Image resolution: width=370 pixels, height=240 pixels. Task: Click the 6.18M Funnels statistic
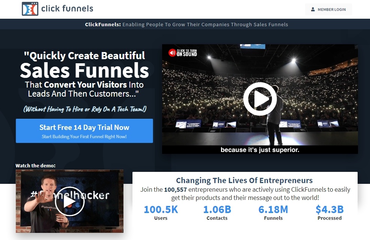click(x=273, y=213)
